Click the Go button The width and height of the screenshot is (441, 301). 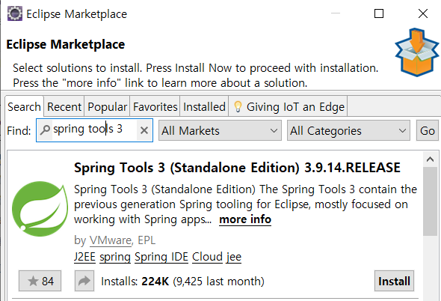(x=428, y=130)
